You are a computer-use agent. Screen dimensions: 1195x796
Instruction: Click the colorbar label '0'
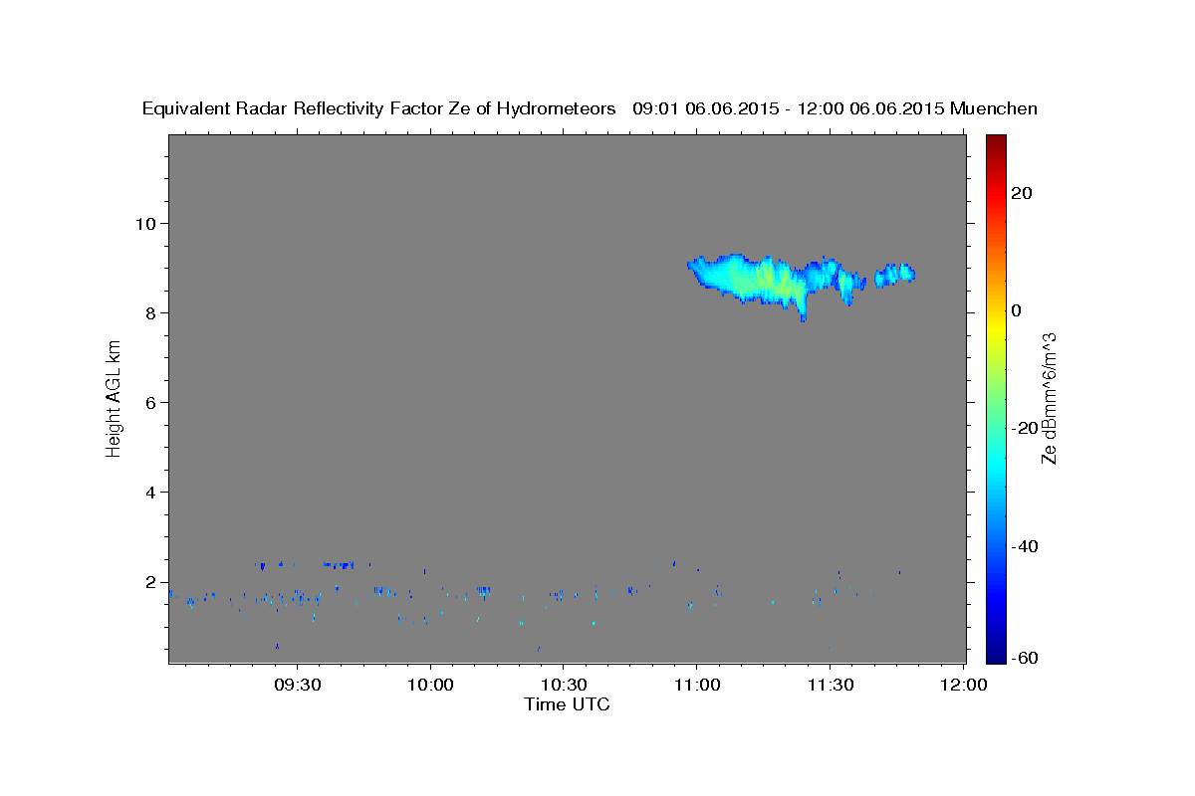coord(1017,310)
